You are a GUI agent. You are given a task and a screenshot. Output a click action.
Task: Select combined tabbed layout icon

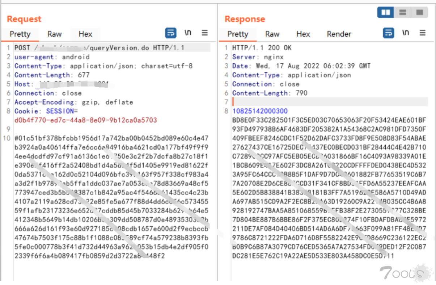[x=420, y=13]
